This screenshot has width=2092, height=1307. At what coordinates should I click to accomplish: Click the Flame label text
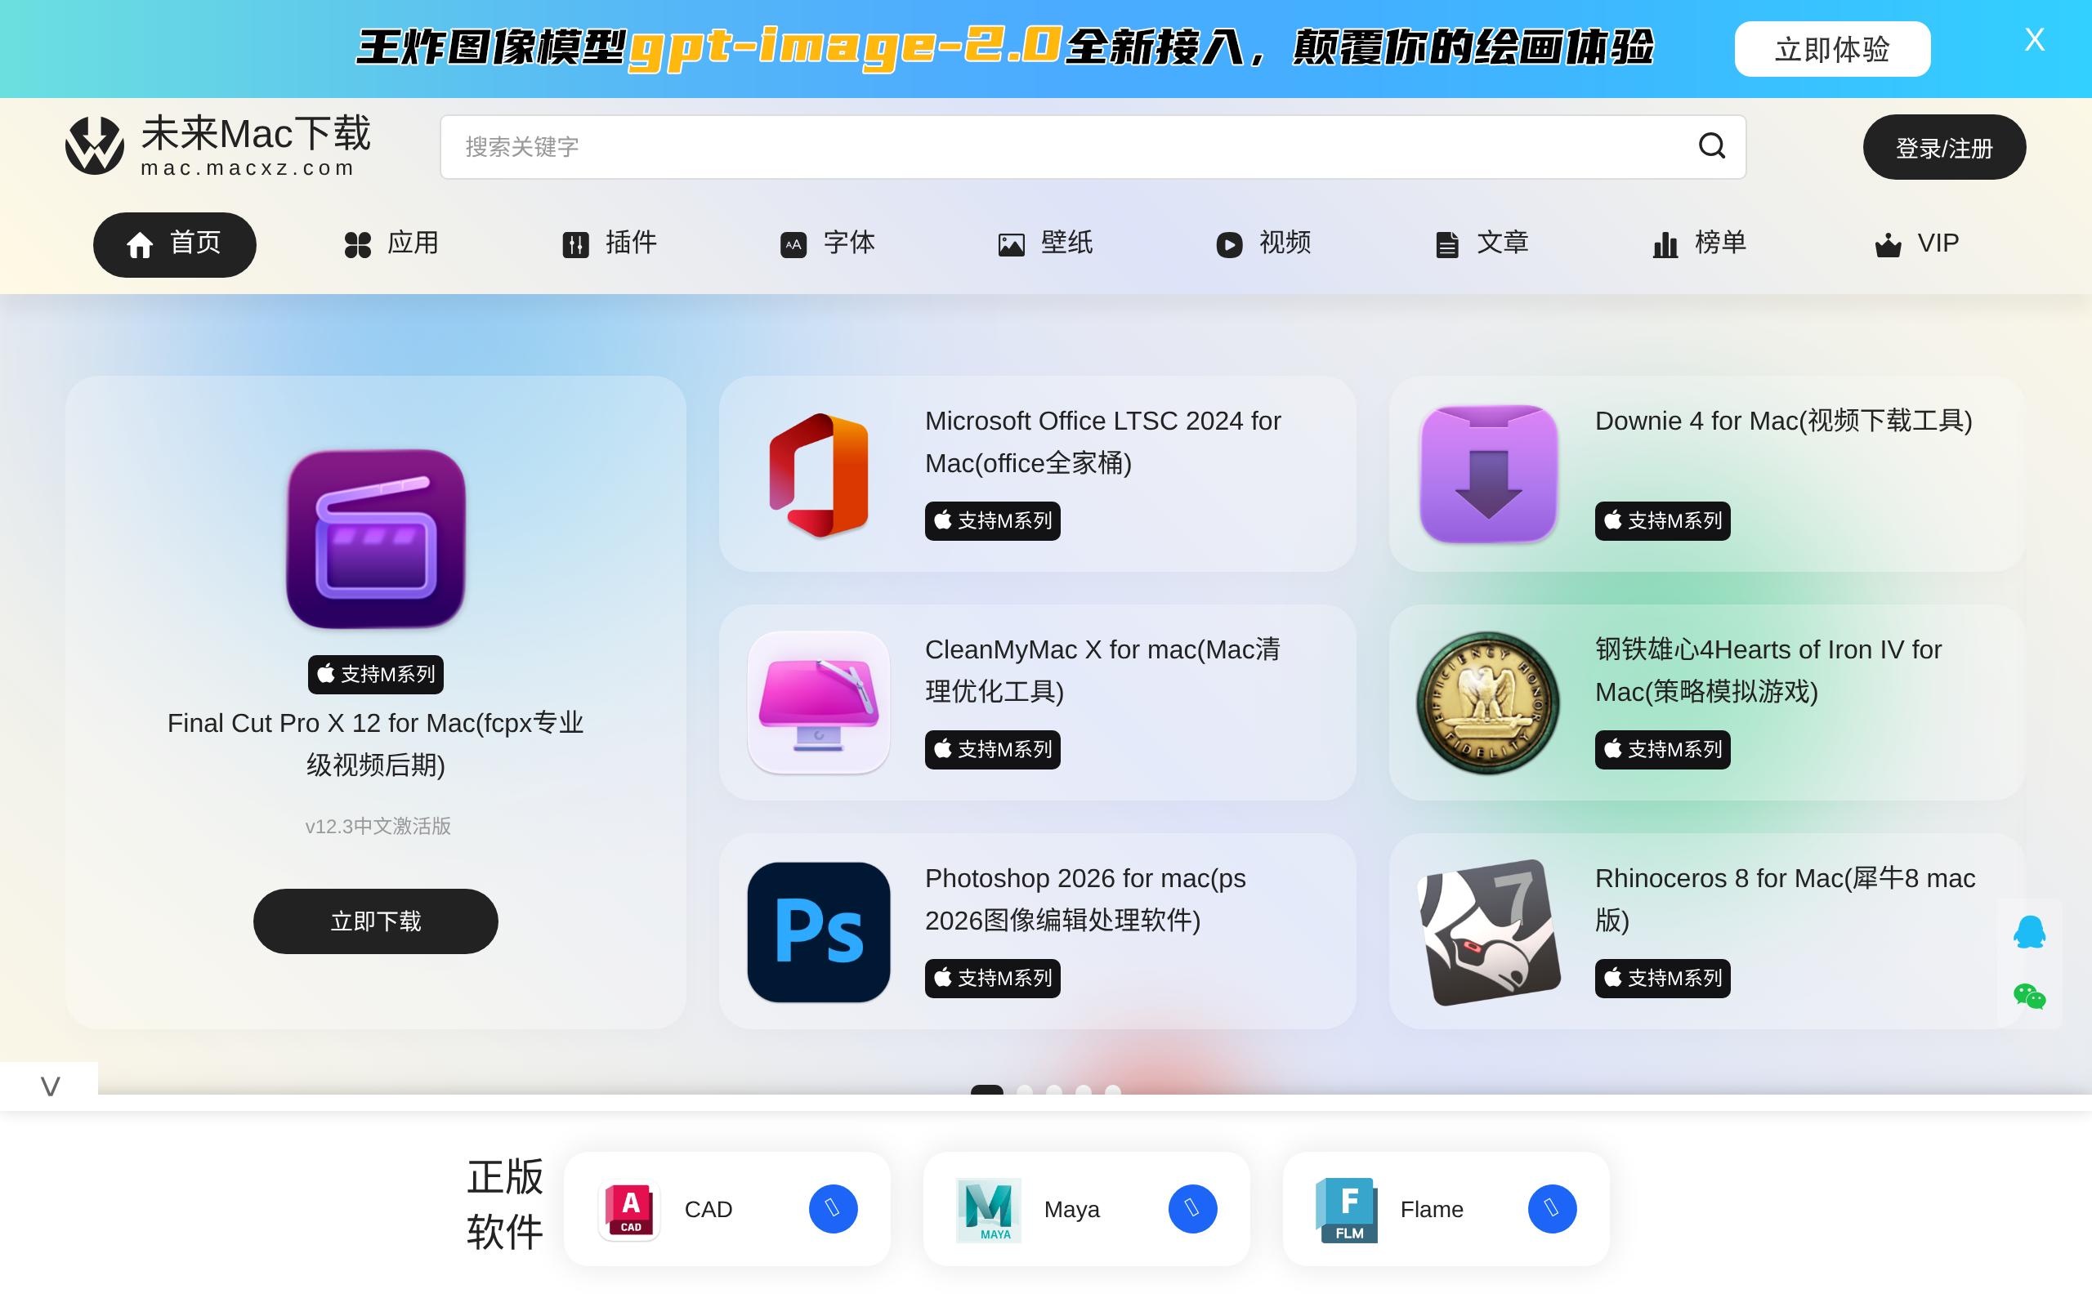coord(1432,1209)
